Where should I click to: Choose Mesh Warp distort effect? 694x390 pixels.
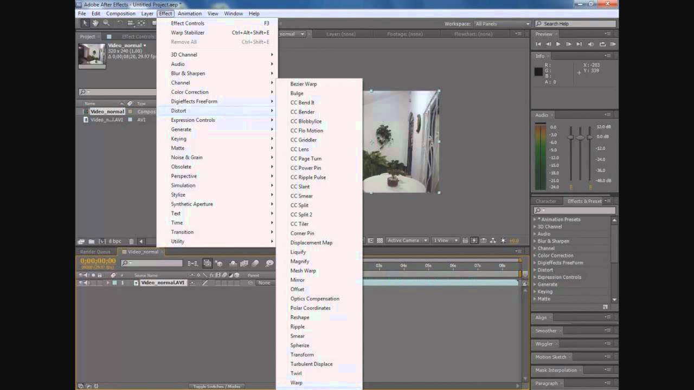point(319,271)
